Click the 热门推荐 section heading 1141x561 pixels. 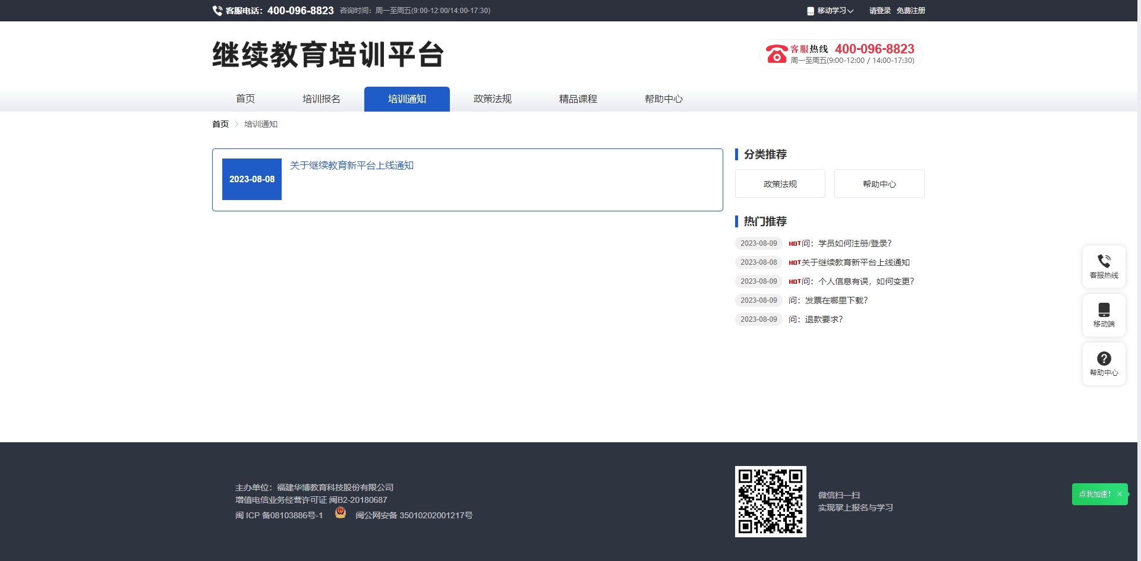(x=765, y=221)
